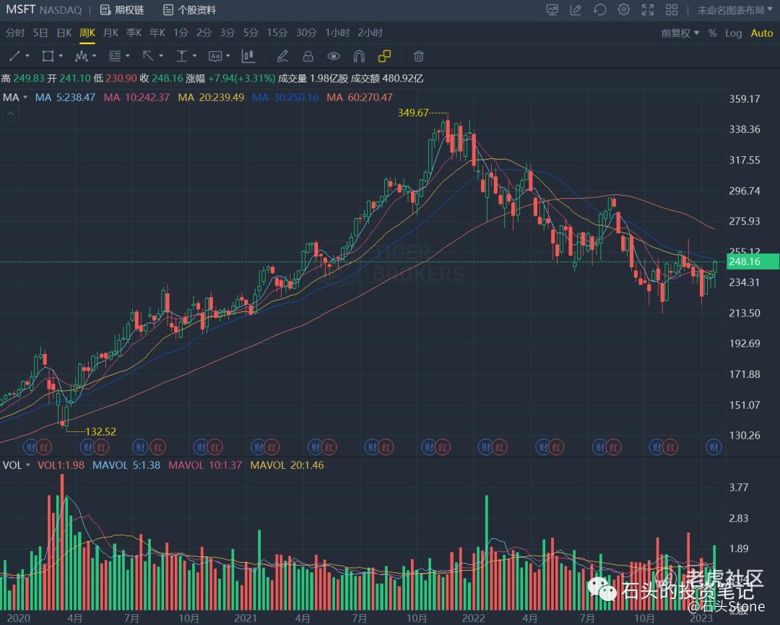Expand the 前复权 adjustment dropdown
780x625 pixels.
tap(680, 33)
